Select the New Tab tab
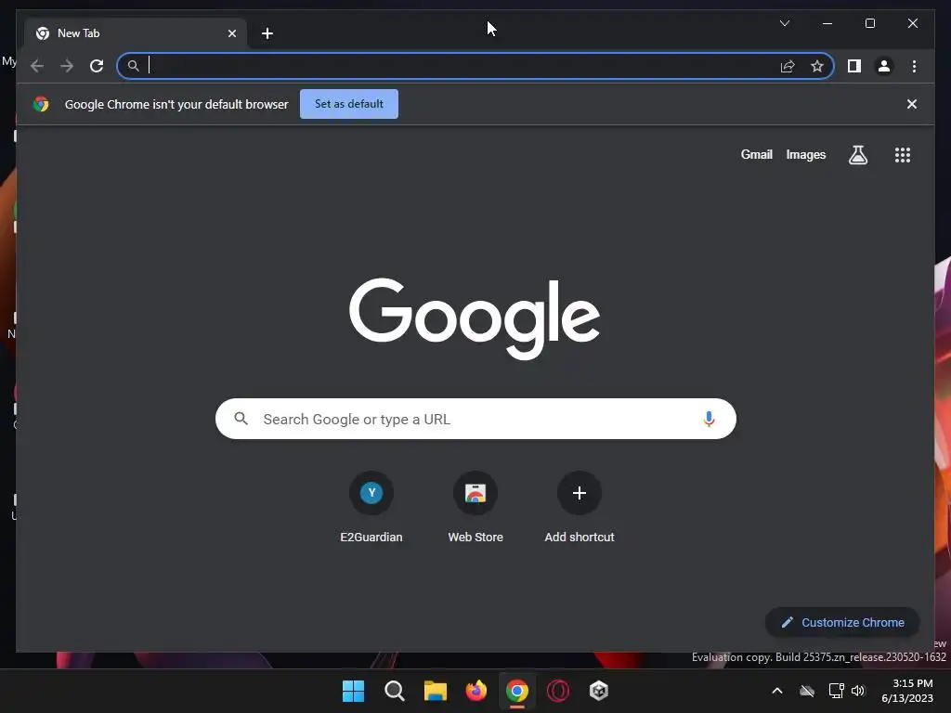Image resolution: width=951 pixels, height=713 pixels. click(x=136, y=33)
